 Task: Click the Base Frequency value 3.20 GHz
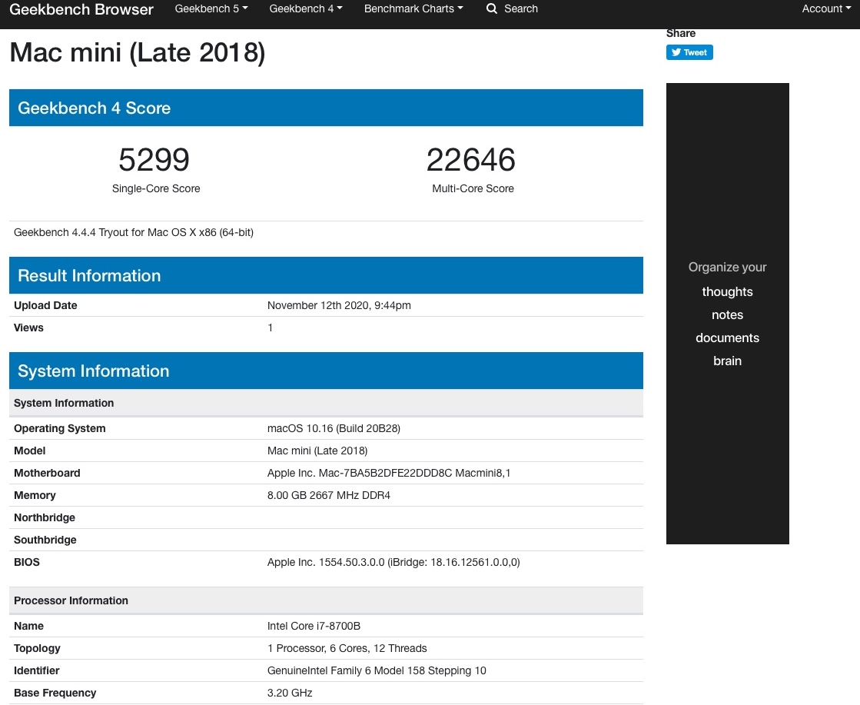point(290,693)
